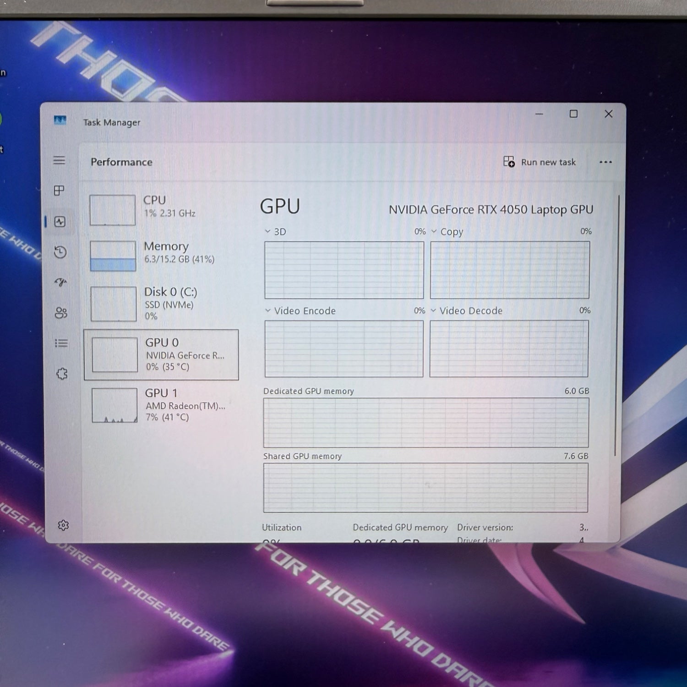The height and width of the screenshot is (687, 687).
Task: Click the Task Manager app icon in title bar
Action: coord(60,120)
